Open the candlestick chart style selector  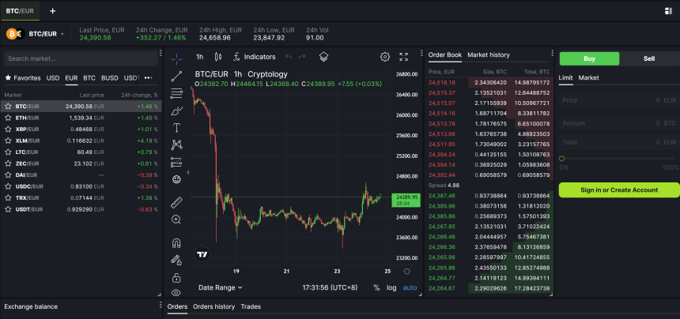[217, 57]
